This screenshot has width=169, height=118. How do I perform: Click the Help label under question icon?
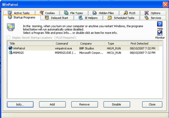pyautogui.click(x=160, y=29)
